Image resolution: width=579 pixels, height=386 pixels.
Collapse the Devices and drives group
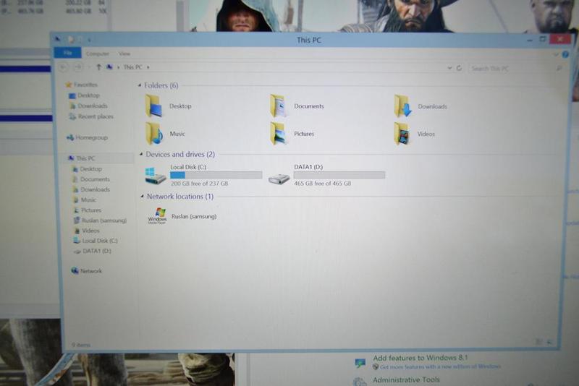[140, 155]
